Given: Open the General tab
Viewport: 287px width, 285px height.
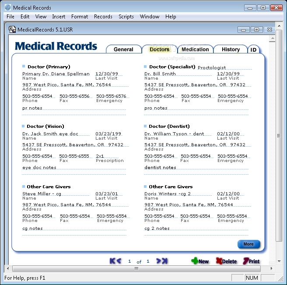Looking at the screenshot, I should pos(123,49).
